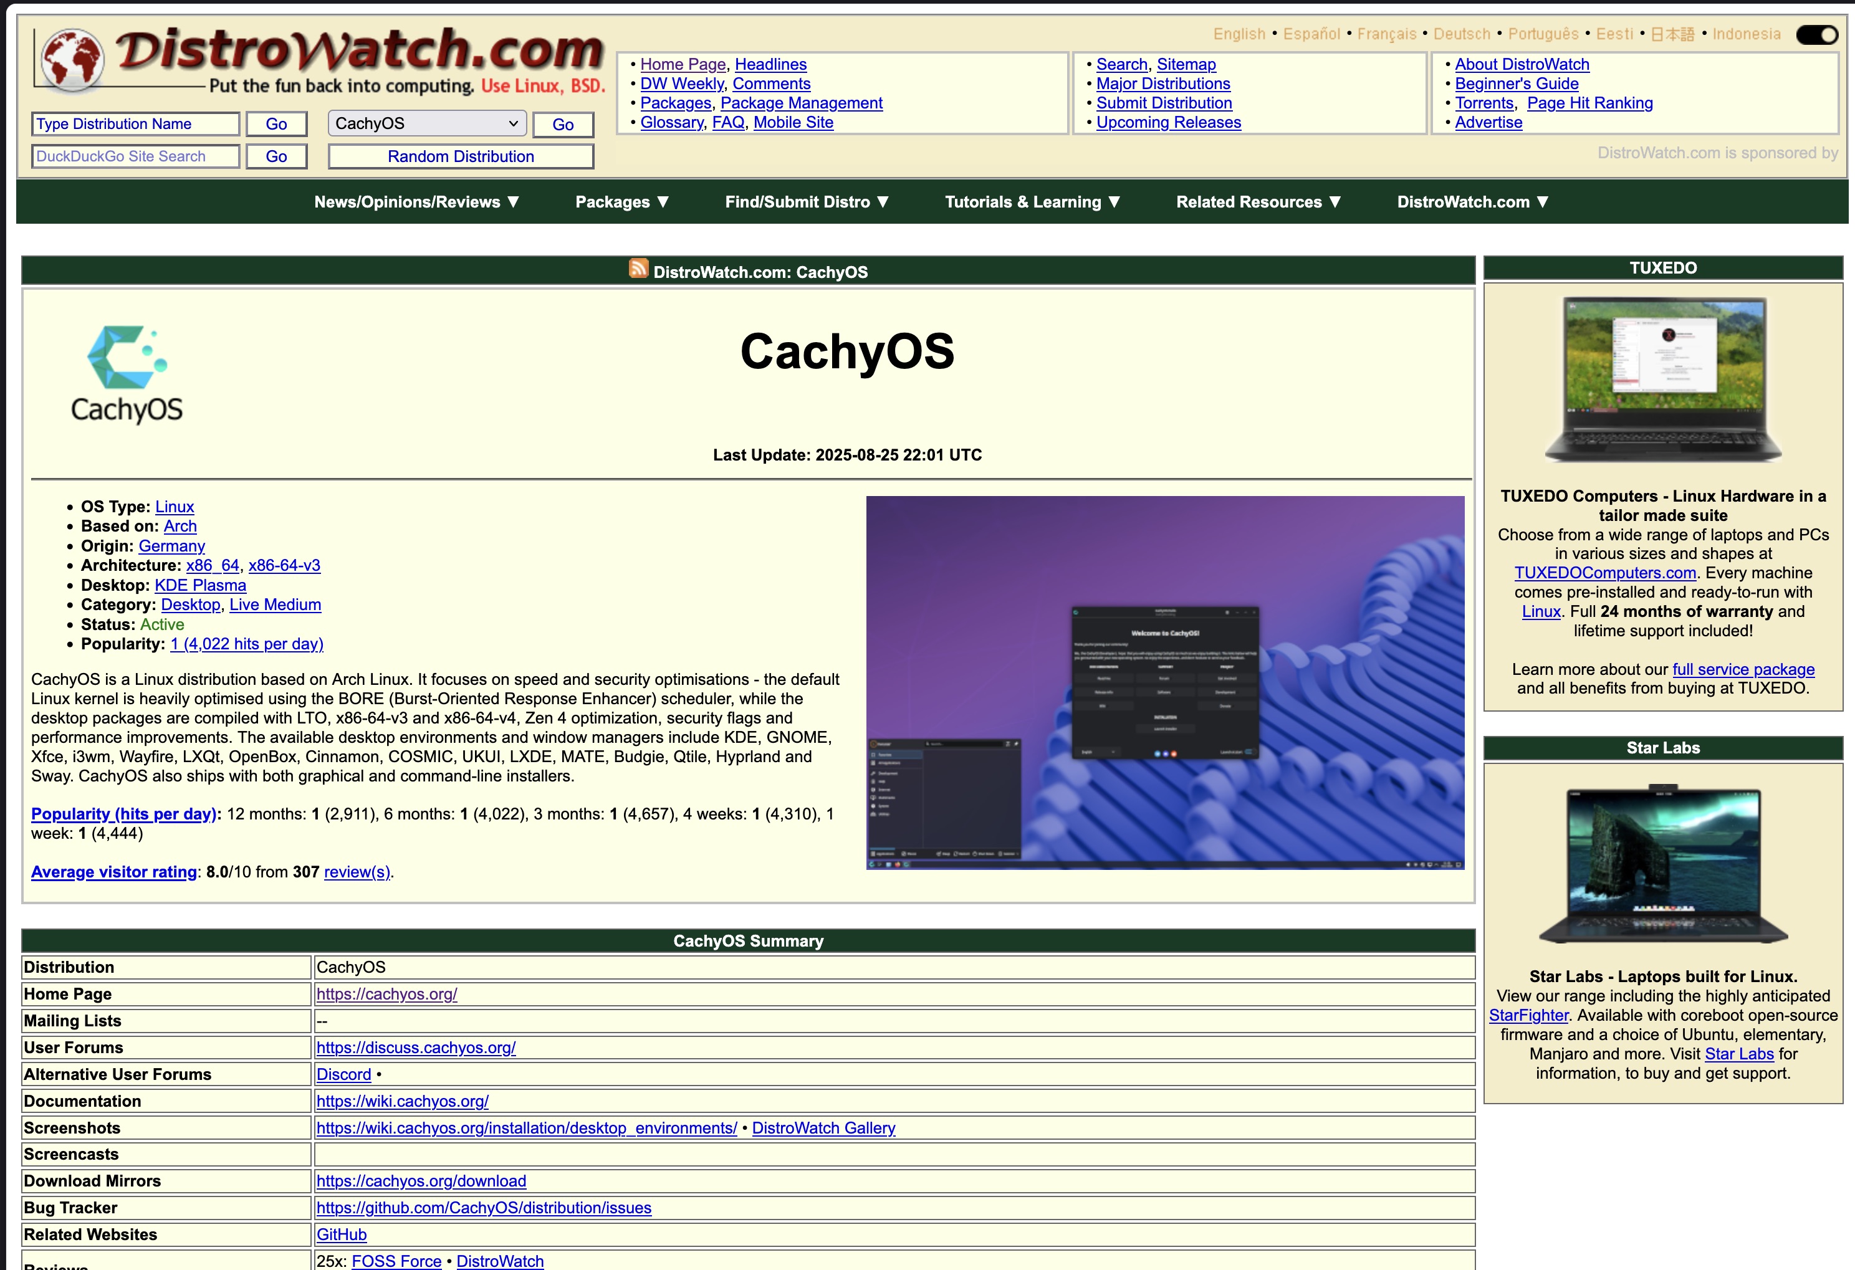Viewport: 1855px width, 1270px height.
Task: Click the x86-64-v3 architecture link
Action: 284,566
